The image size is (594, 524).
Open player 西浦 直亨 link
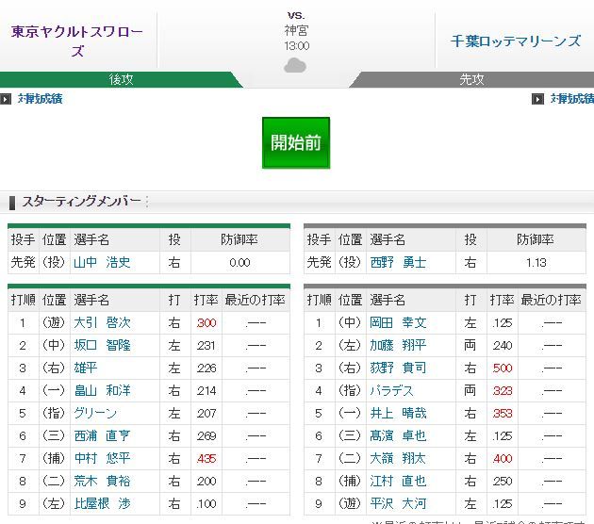click(x=102, y=435)
